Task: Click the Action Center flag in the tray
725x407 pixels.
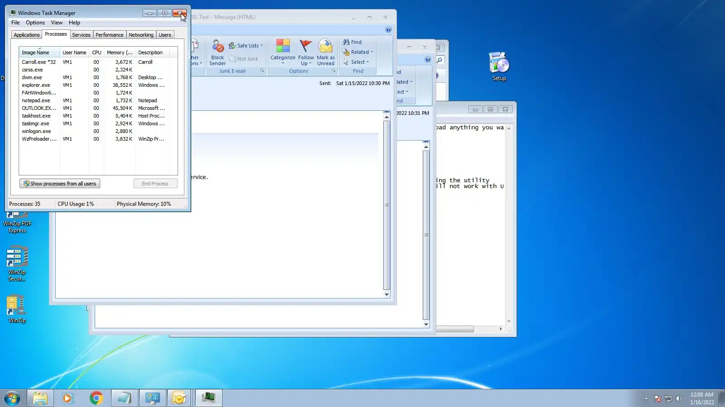Action: (657, 398)
